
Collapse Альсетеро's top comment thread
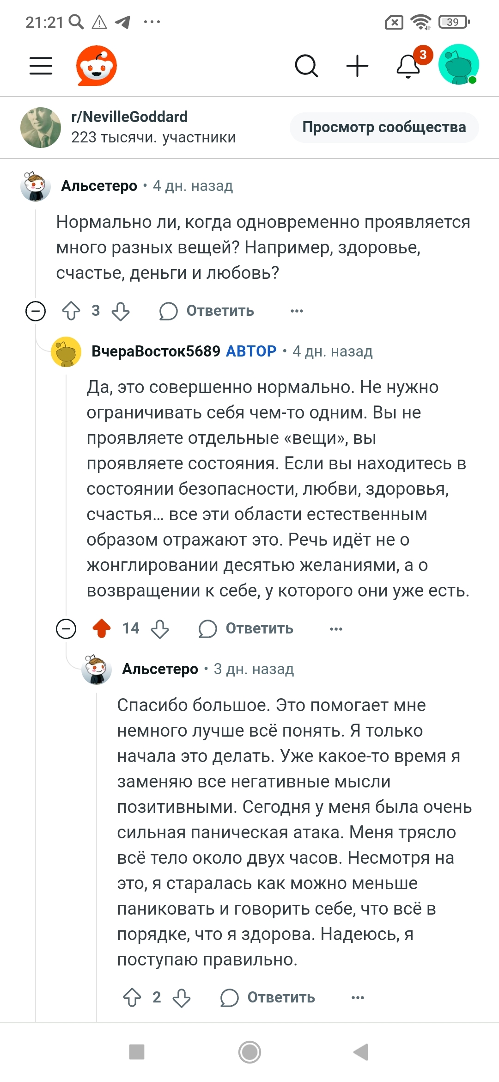36,311
